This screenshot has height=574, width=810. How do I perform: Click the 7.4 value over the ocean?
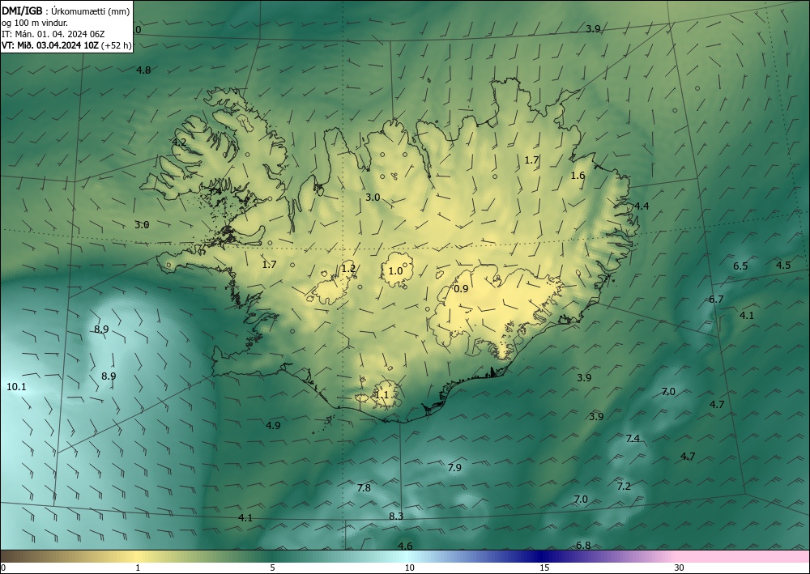click(x=633, y=439)
